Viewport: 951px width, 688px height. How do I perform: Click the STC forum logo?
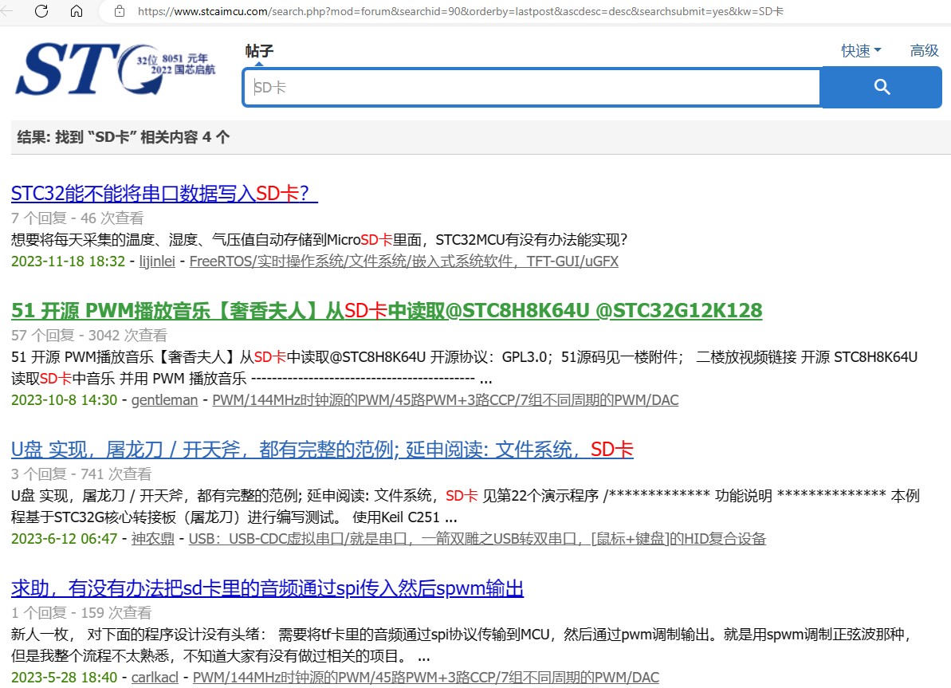pos(116,69)
